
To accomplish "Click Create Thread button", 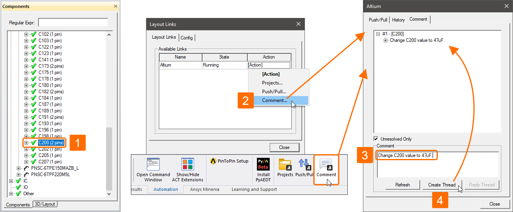I will (x=442, y=185).
